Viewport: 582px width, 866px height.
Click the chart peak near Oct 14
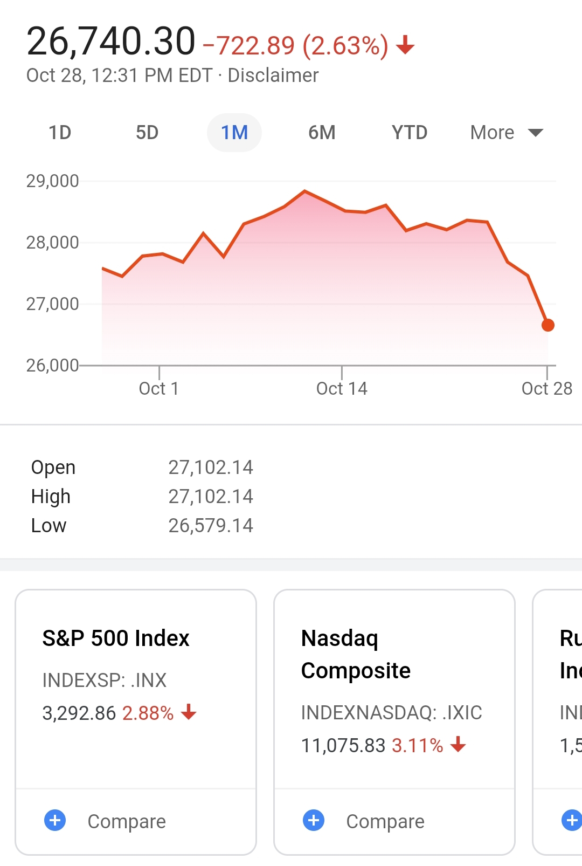(305, 191)
